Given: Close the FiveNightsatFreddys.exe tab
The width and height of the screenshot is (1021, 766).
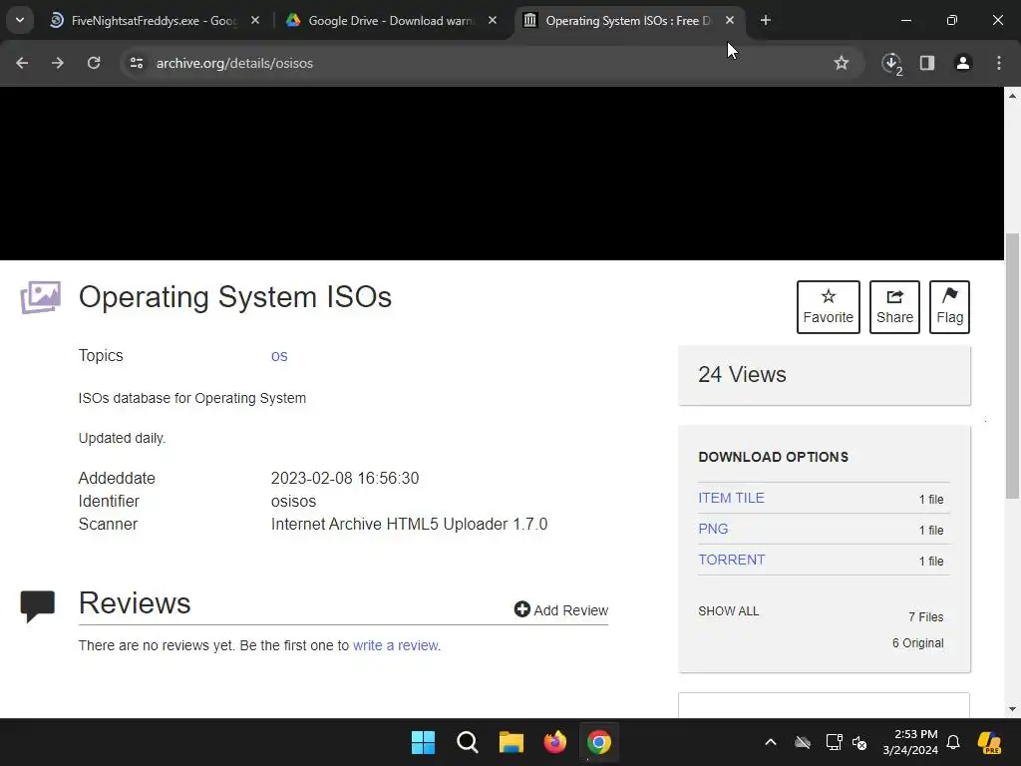Looking at the screenshot, I should [x=255, y=21].
